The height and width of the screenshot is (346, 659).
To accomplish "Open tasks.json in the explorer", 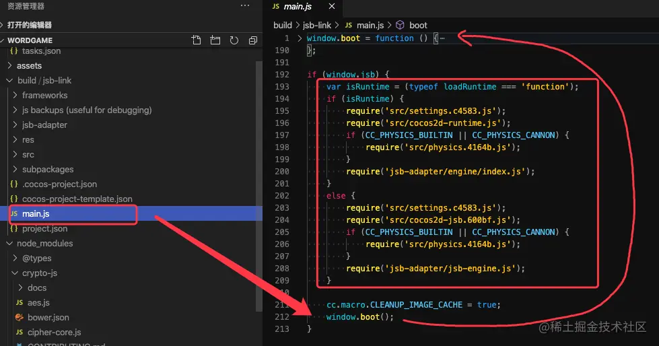I will [41, 51].
